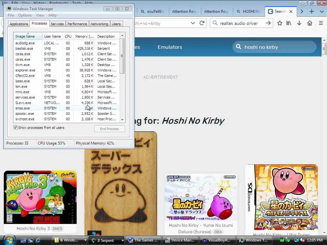
Task: Open Task Manager File menu
Action: 11,15
